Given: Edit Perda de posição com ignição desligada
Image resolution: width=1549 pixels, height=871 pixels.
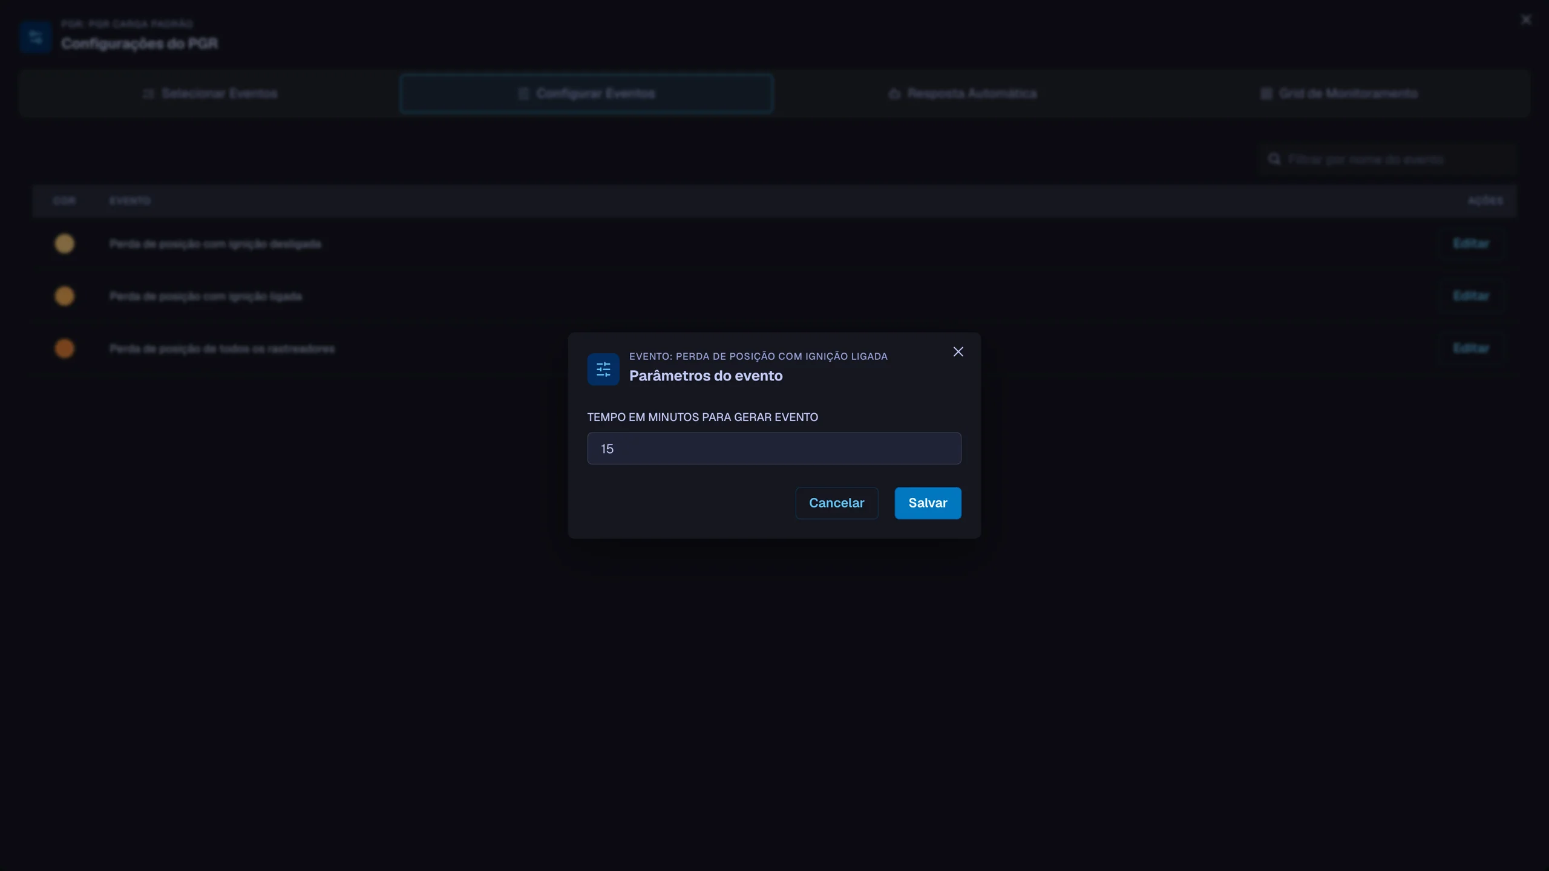Looking at the screenshot, I should tap(1471, 243).
